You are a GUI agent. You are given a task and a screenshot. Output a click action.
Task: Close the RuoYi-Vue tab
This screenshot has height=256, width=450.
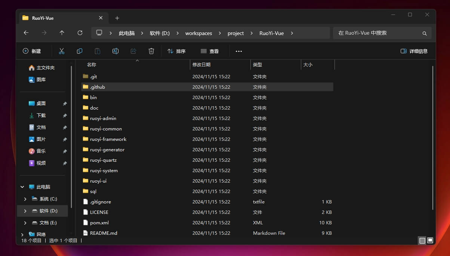click(x=101, y=18)
